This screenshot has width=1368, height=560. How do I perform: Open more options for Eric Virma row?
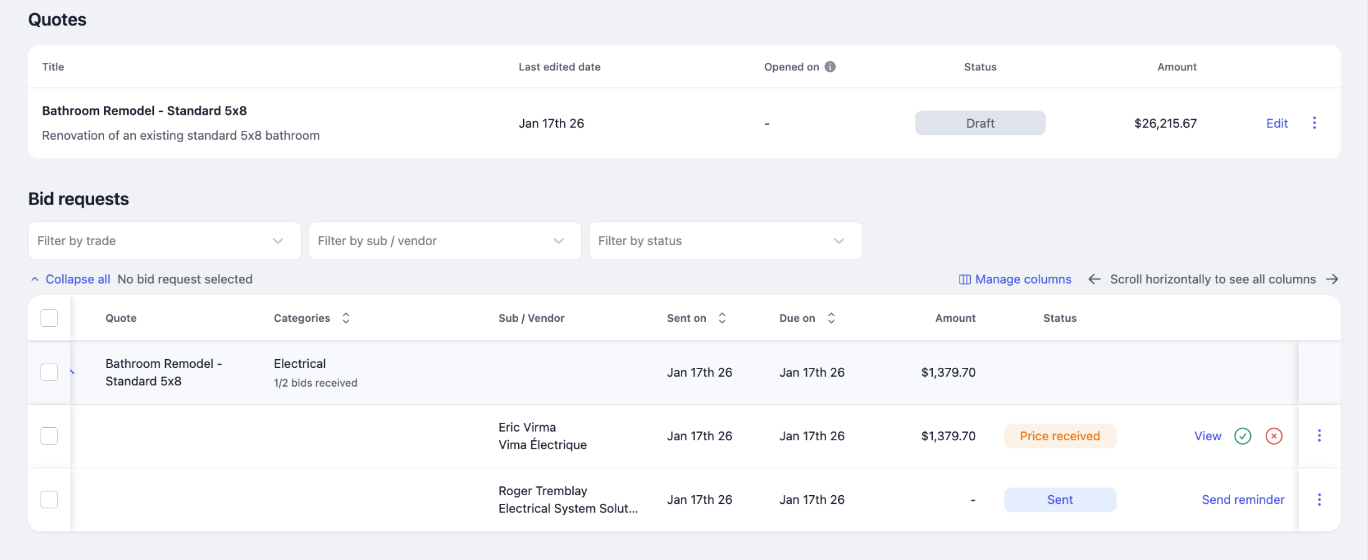(x=1319, y=436)
